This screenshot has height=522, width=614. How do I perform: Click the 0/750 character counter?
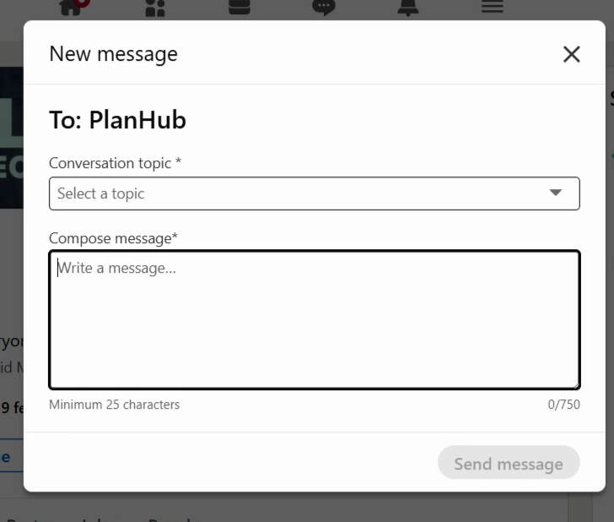pos(564,405)
